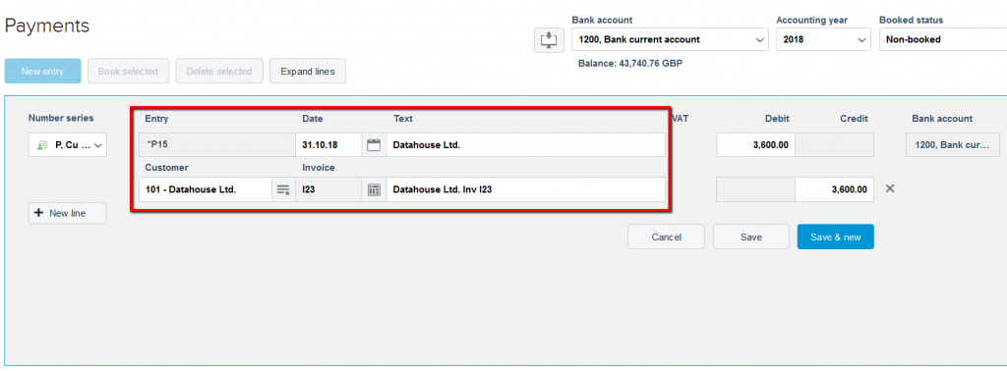This screenshot has height=371, width=1007.
Task: Open the Accounting year dropdown
Action: 823,39
